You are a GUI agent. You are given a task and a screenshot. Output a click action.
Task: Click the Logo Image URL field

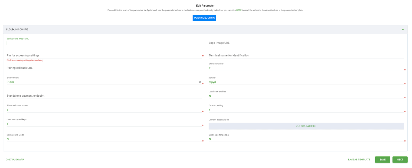[306, 43]
